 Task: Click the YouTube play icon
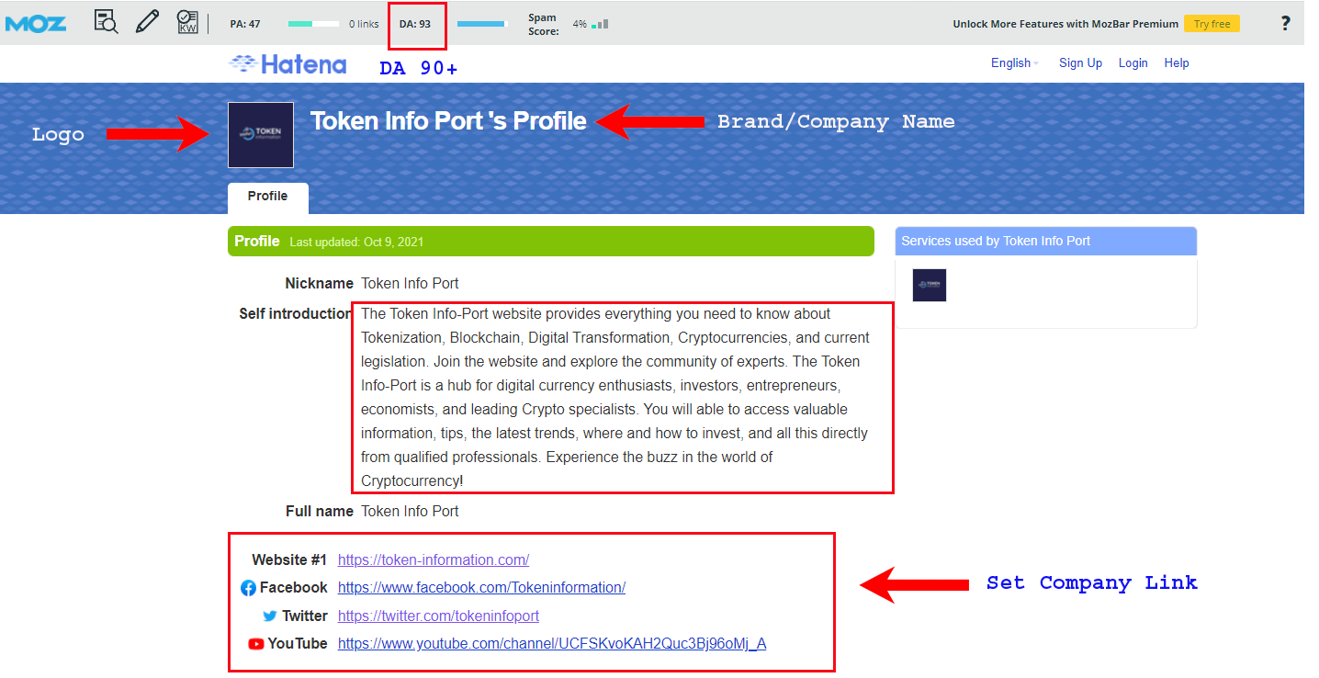(256, 644)
